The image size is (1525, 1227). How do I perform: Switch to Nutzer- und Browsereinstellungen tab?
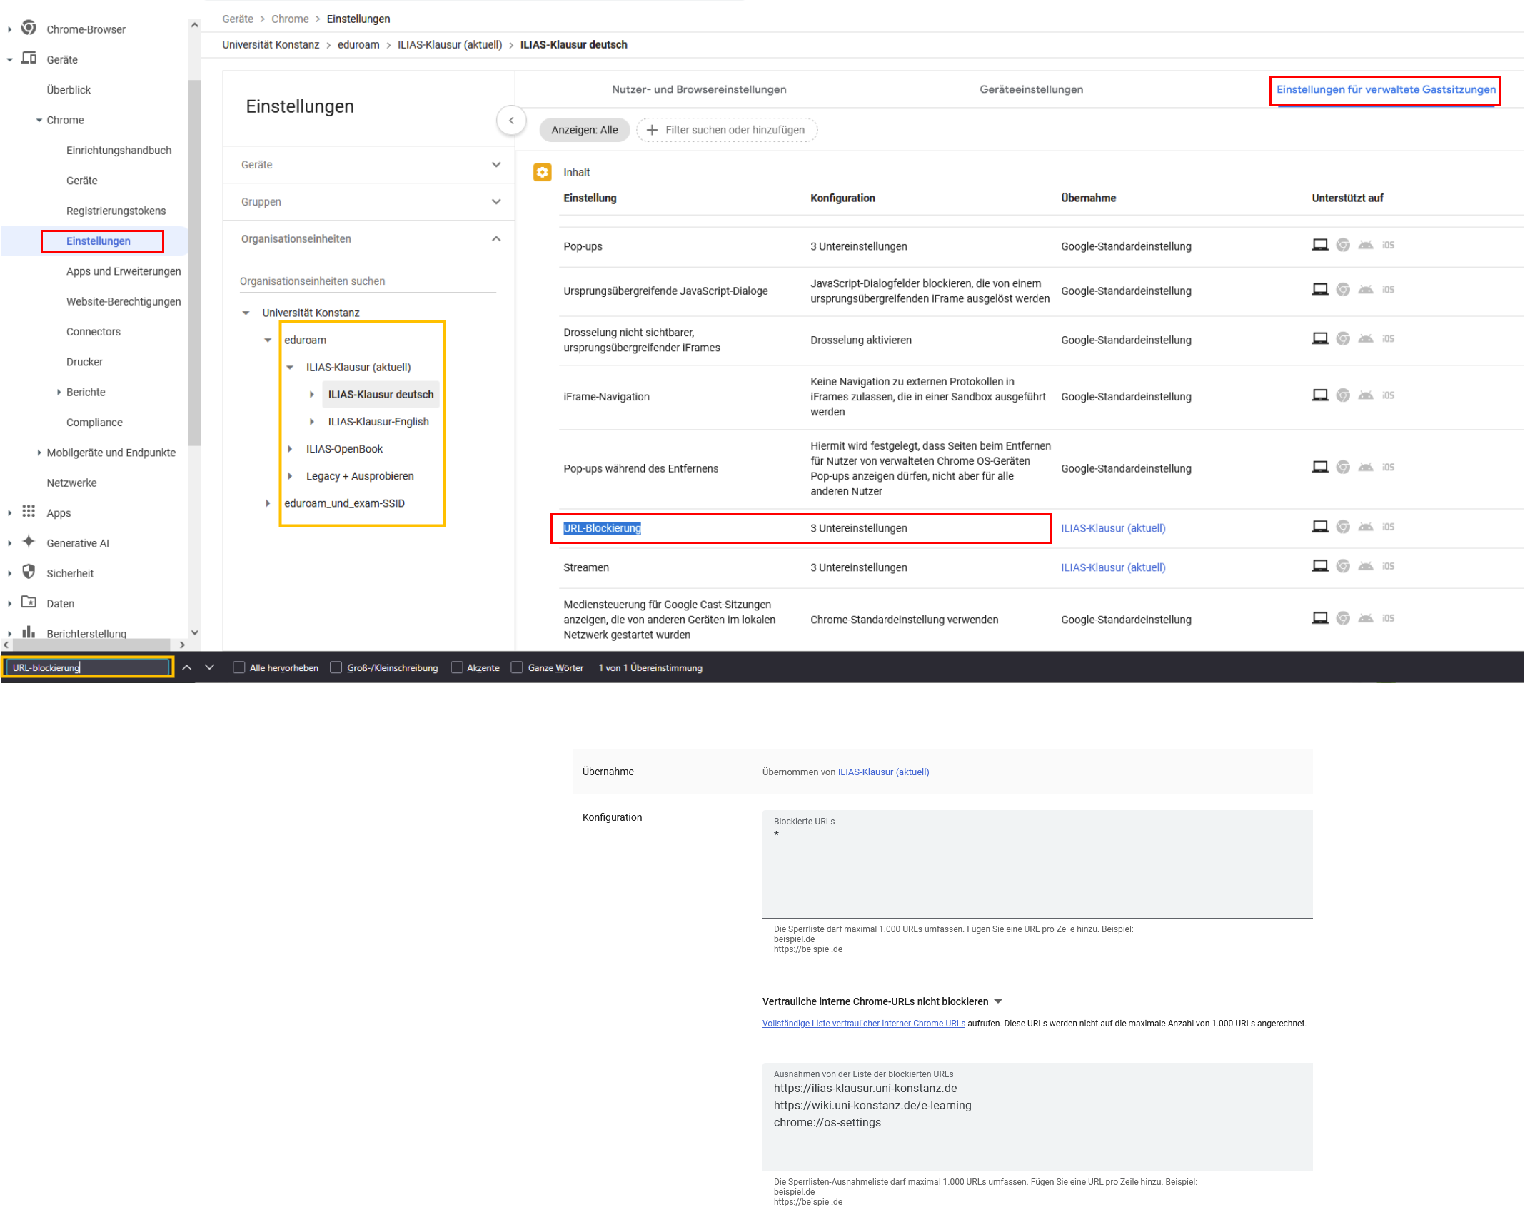click(699, 89)
